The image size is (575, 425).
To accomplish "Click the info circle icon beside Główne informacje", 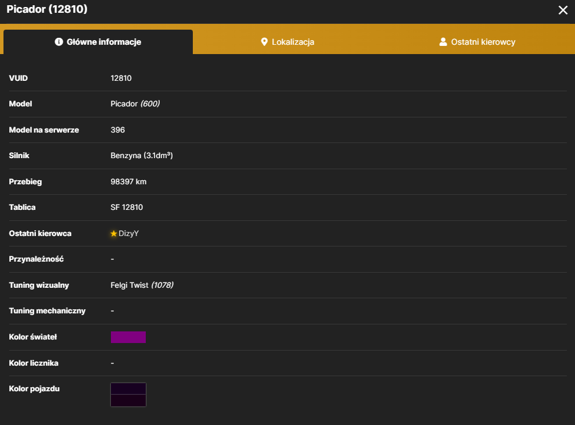I will click(59, 42).
